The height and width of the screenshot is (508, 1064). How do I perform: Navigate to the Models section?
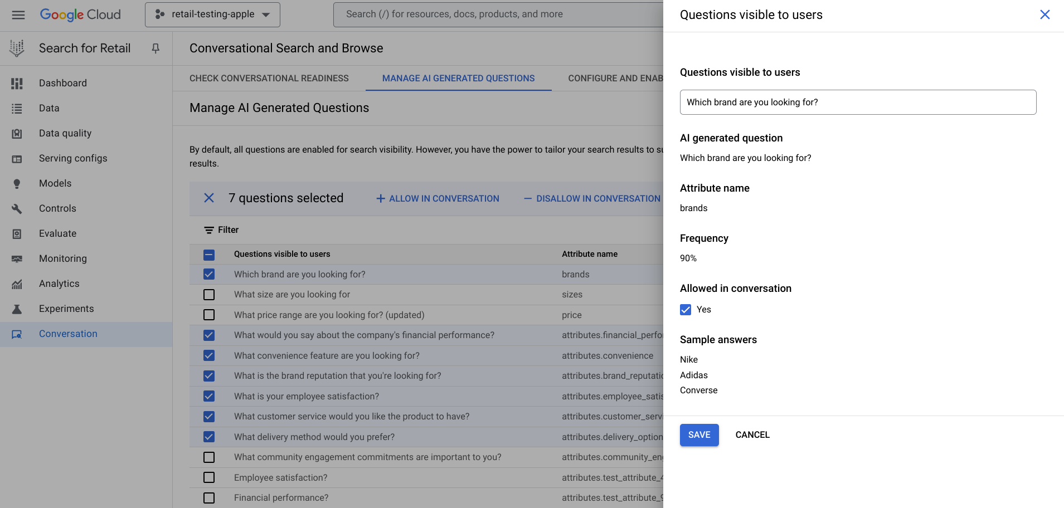(55, 183)
